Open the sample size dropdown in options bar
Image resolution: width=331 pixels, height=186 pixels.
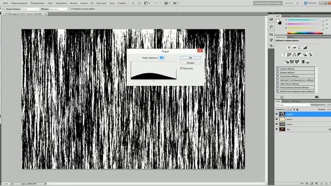coord(30,9)
